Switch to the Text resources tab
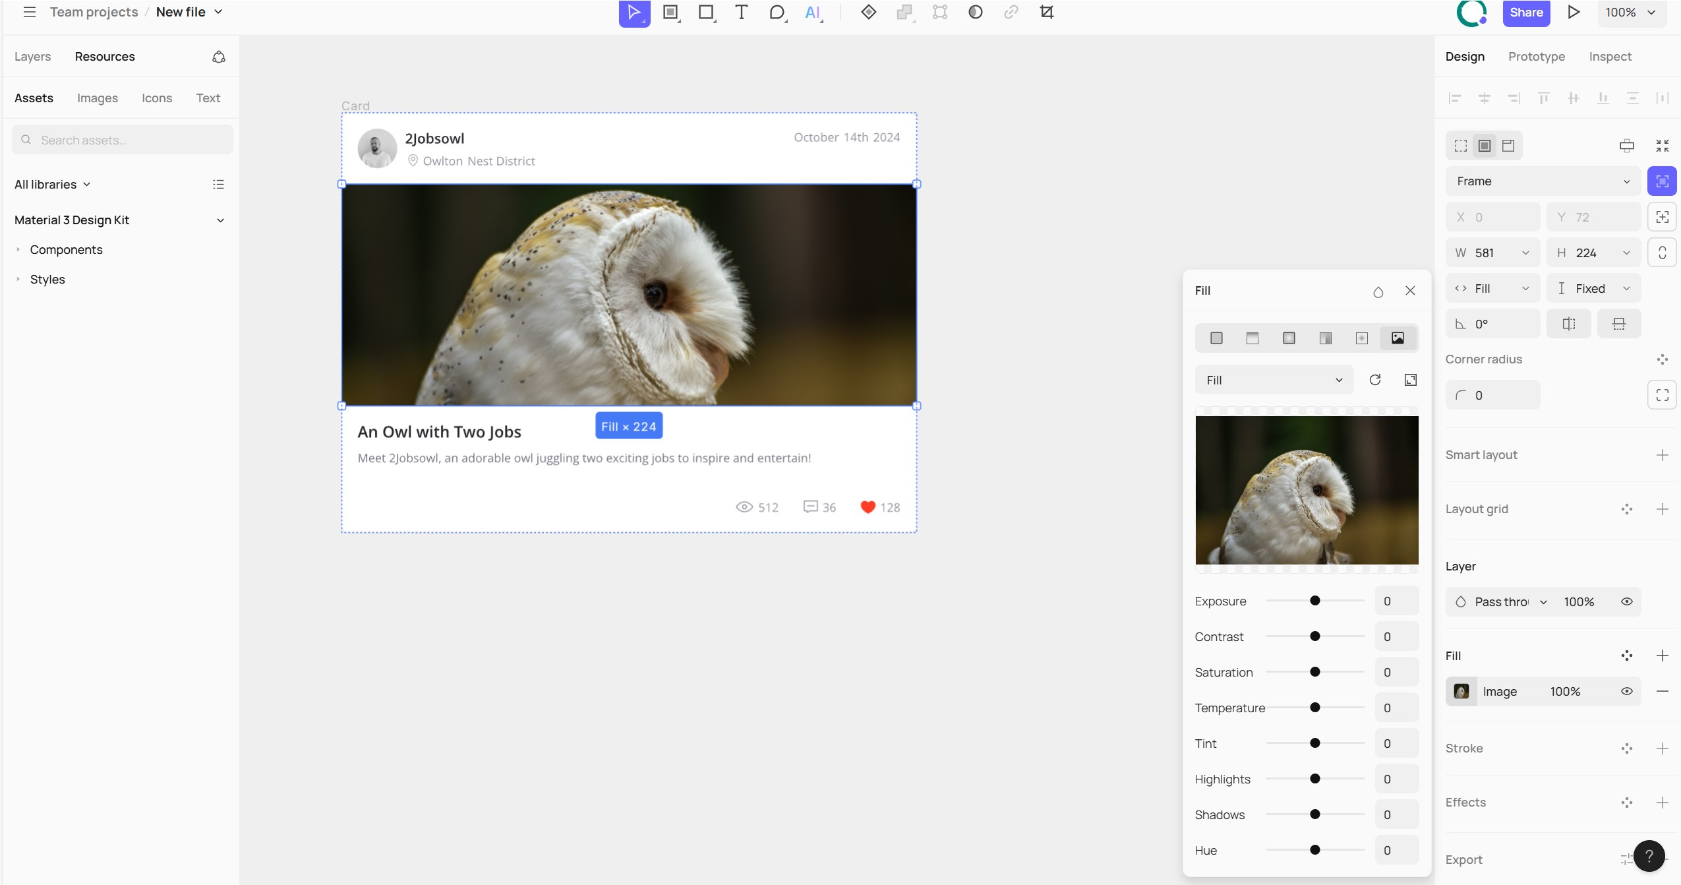 [208, 98]
